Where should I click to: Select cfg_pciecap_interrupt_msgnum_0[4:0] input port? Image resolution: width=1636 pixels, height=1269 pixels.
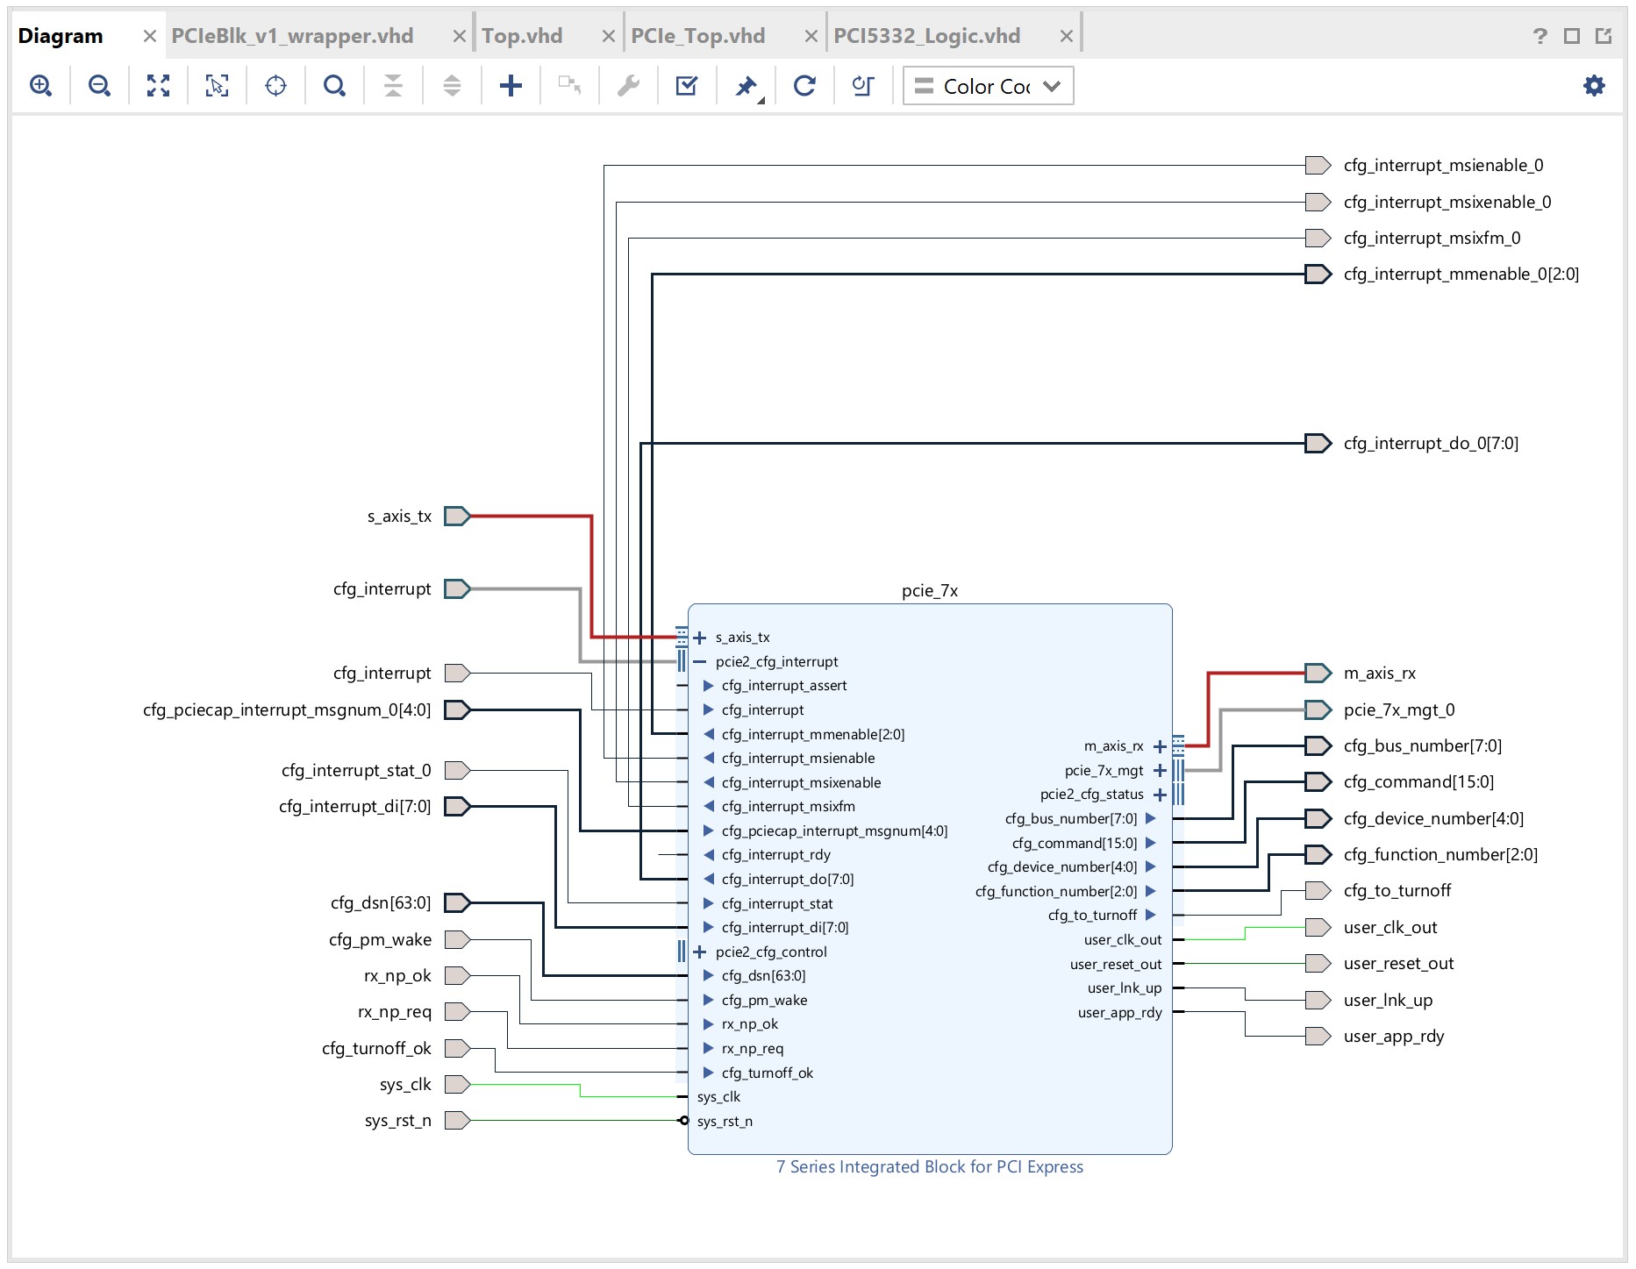pos(457,710)
